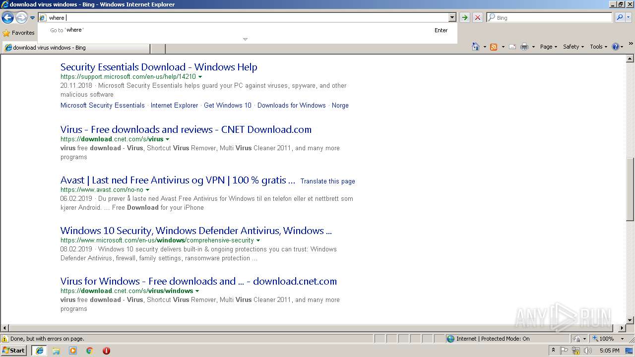Click the Read Mail envelope icon
The width and height of the screenshot is (635, 357).
point(512,47)
